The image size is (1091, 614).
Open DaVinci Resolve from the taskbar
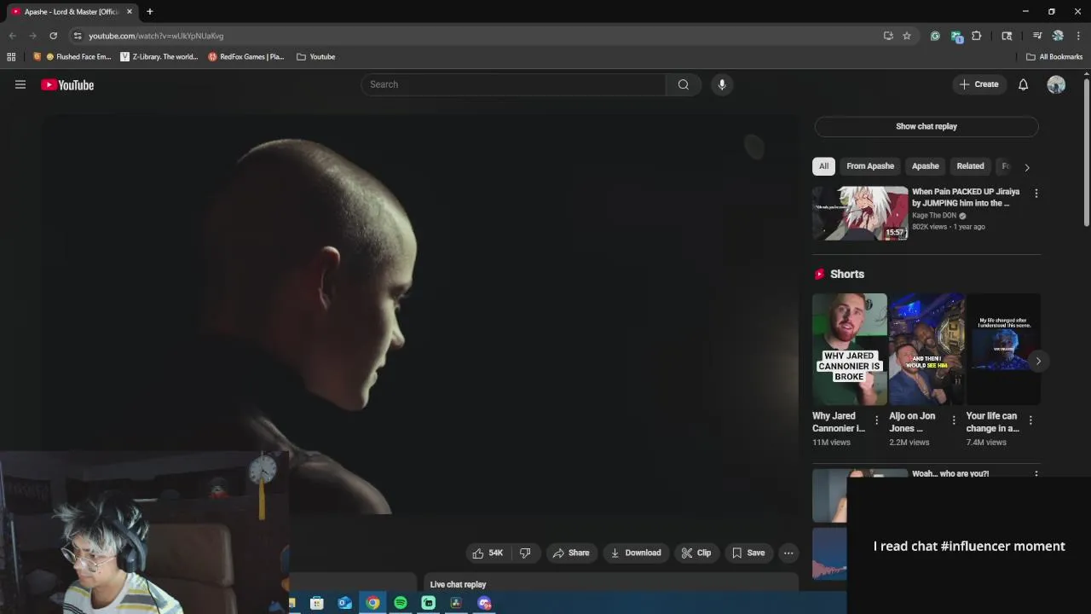[456, 603]
